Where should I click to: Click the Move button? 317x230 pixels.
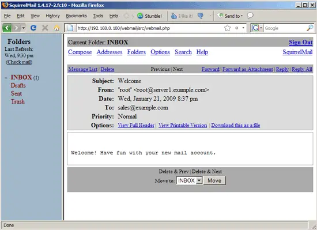pyautogui.click(x=214, y=180)
